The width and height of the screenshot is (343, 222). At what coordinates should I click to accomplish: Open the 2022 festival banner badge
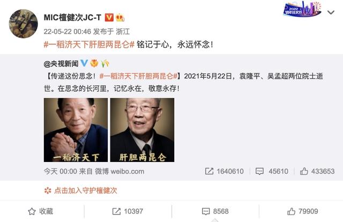(x=302, y=9)
